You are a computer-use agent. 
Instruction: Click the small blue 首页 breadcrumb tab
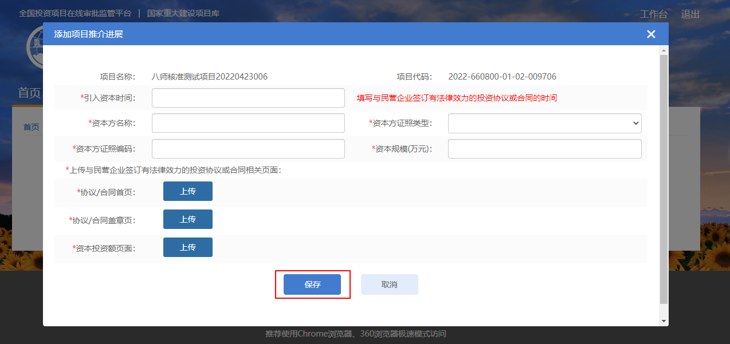(x=31, y=127)
